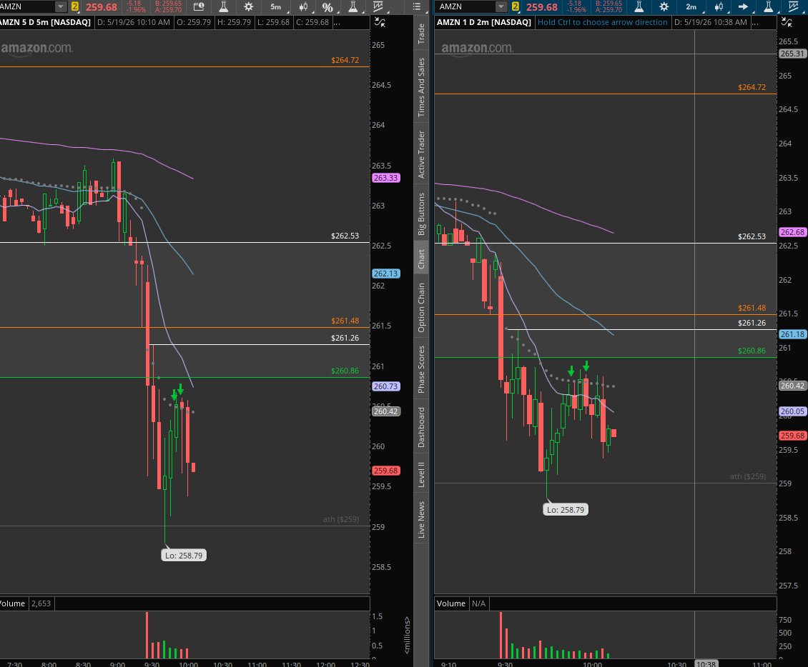This screenshot has height=667, width=808.
Task: Switch to Option Chain side tab
Action: pos(421,307)
